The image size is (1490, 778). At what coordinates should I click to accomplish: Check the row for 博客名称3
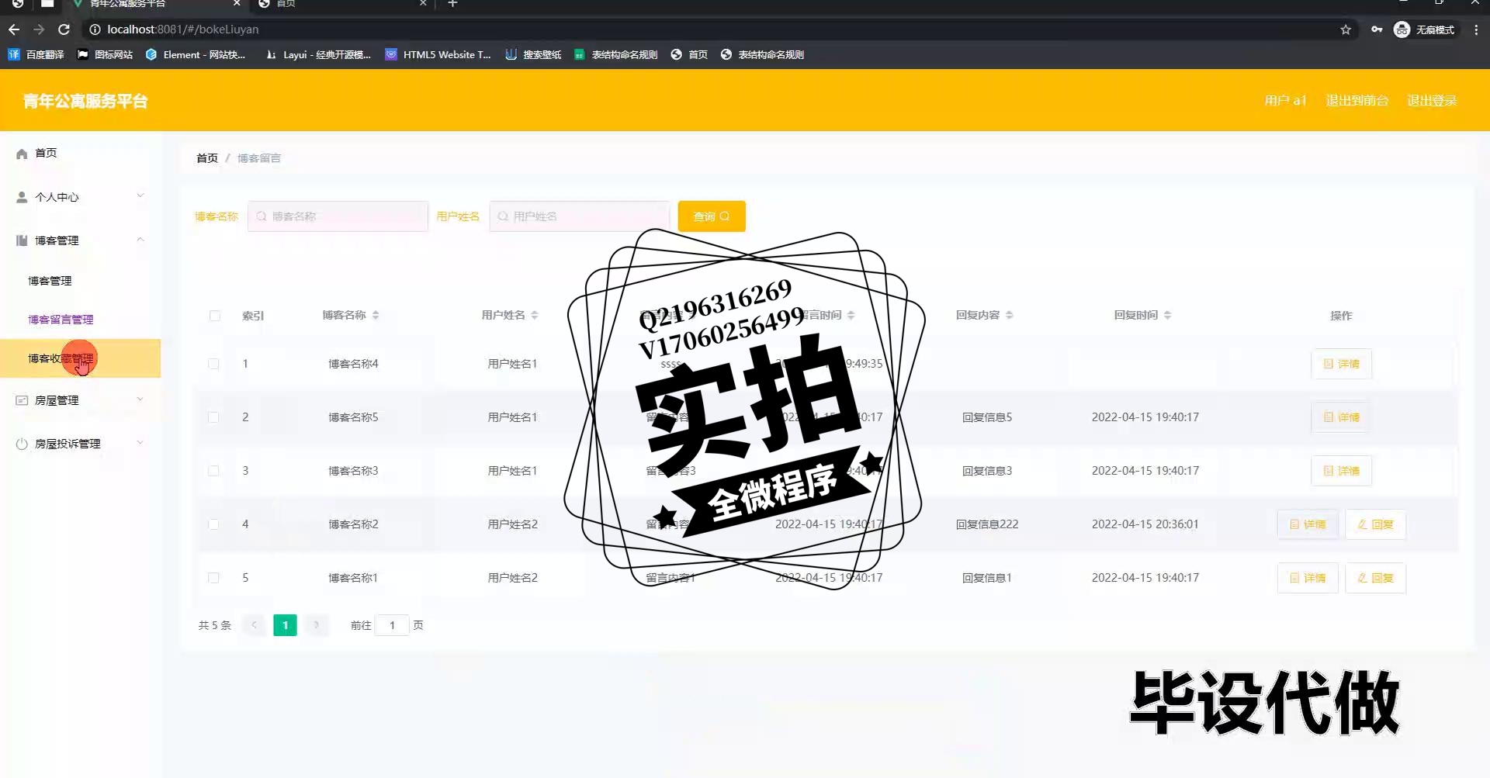(x=213, y=471)
